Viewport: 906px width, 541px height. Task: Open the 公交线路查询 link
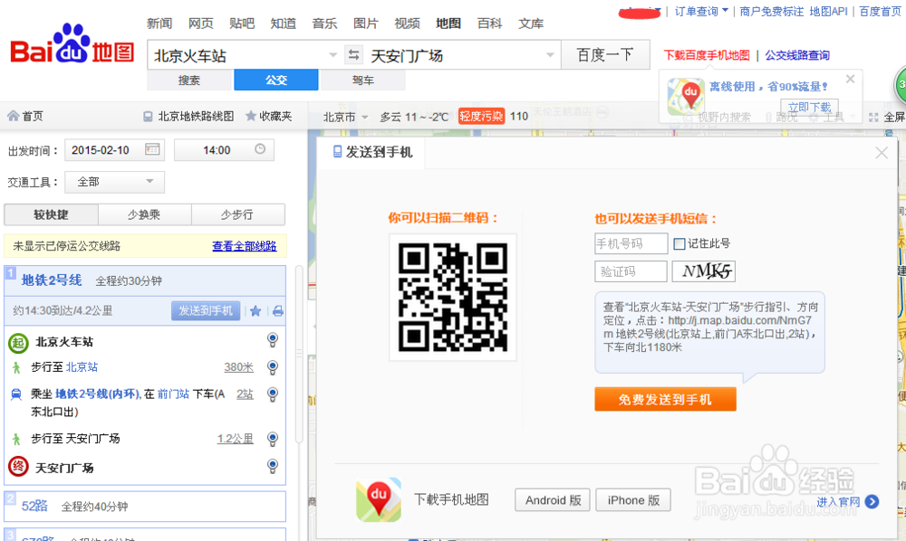(x=797, y=55)
